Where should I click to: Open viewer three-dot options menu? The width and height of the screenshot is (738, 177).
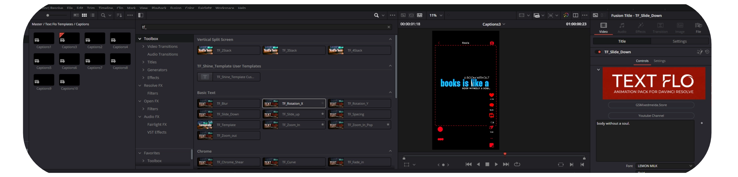tap(585, 15)
